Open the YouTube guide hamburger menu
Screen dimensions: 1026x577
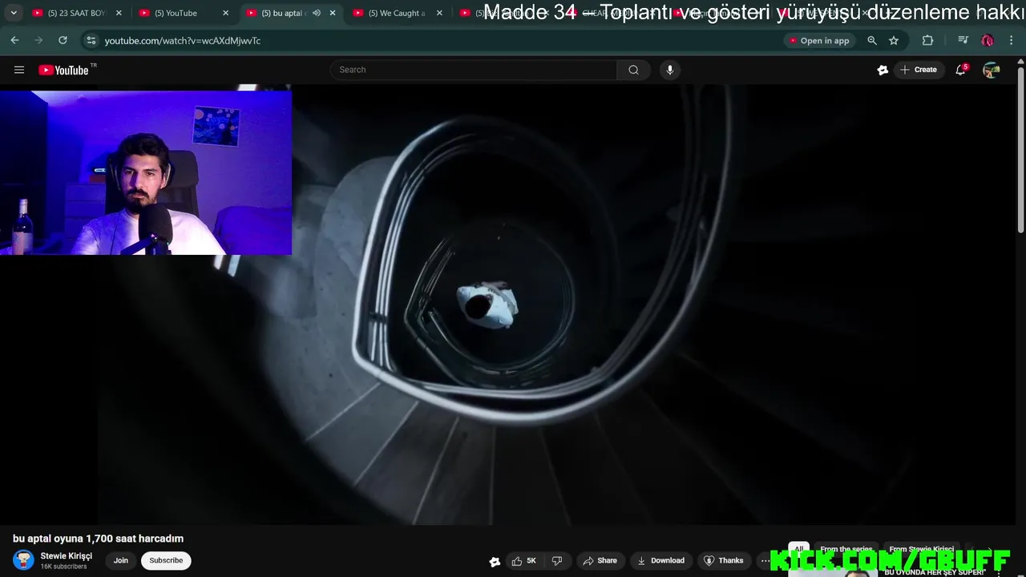[x=19, y=70]
